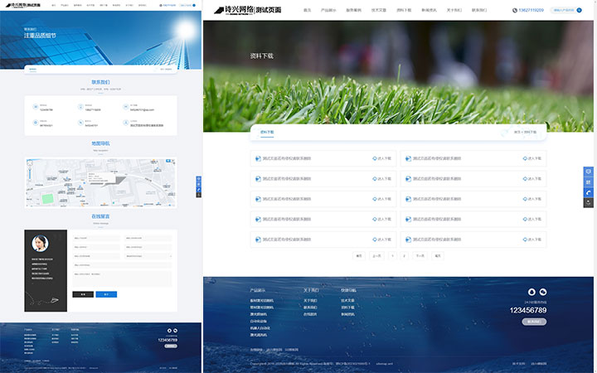Click the black reset button in message form

pos(83,294)
